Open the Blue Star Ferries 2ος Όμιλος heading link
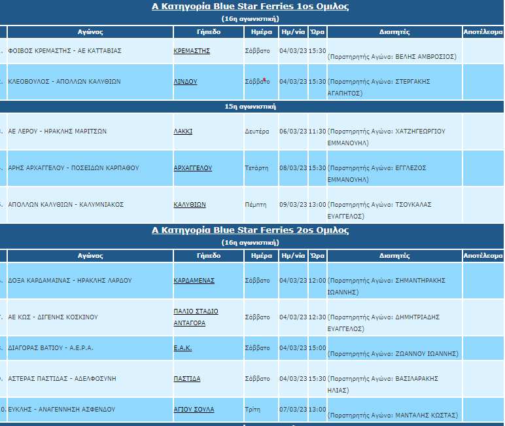Screen dimensions: 505x426 tap(250, 230)
